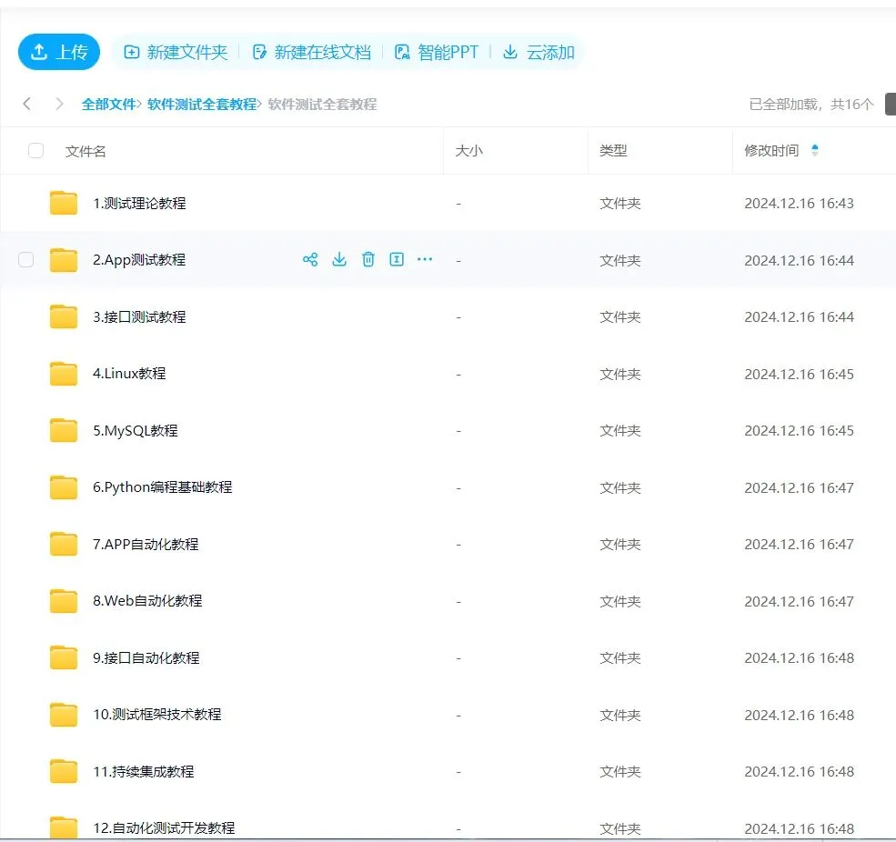
Task: Share the 2.App测试教程 folder
Action: [x=310, y=259]
